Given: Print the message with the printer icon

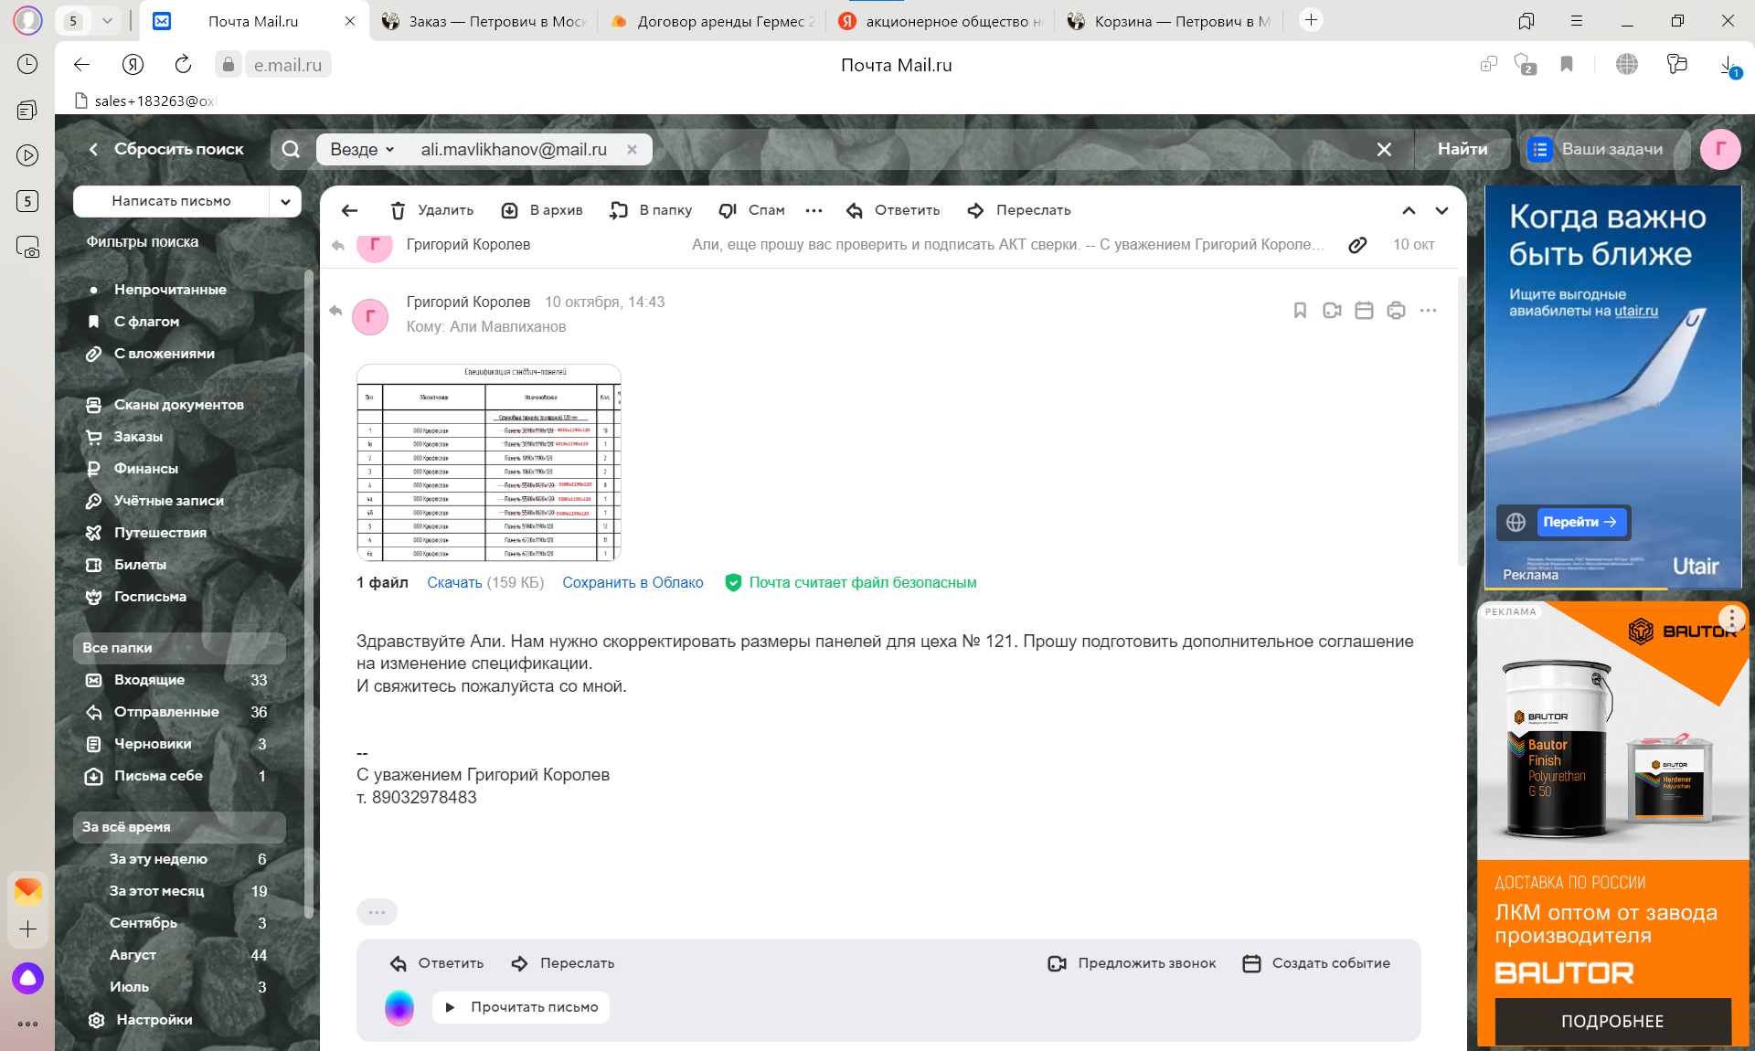Looking at the screenshot, I should pyautogui.click(x=1396, y=311).
